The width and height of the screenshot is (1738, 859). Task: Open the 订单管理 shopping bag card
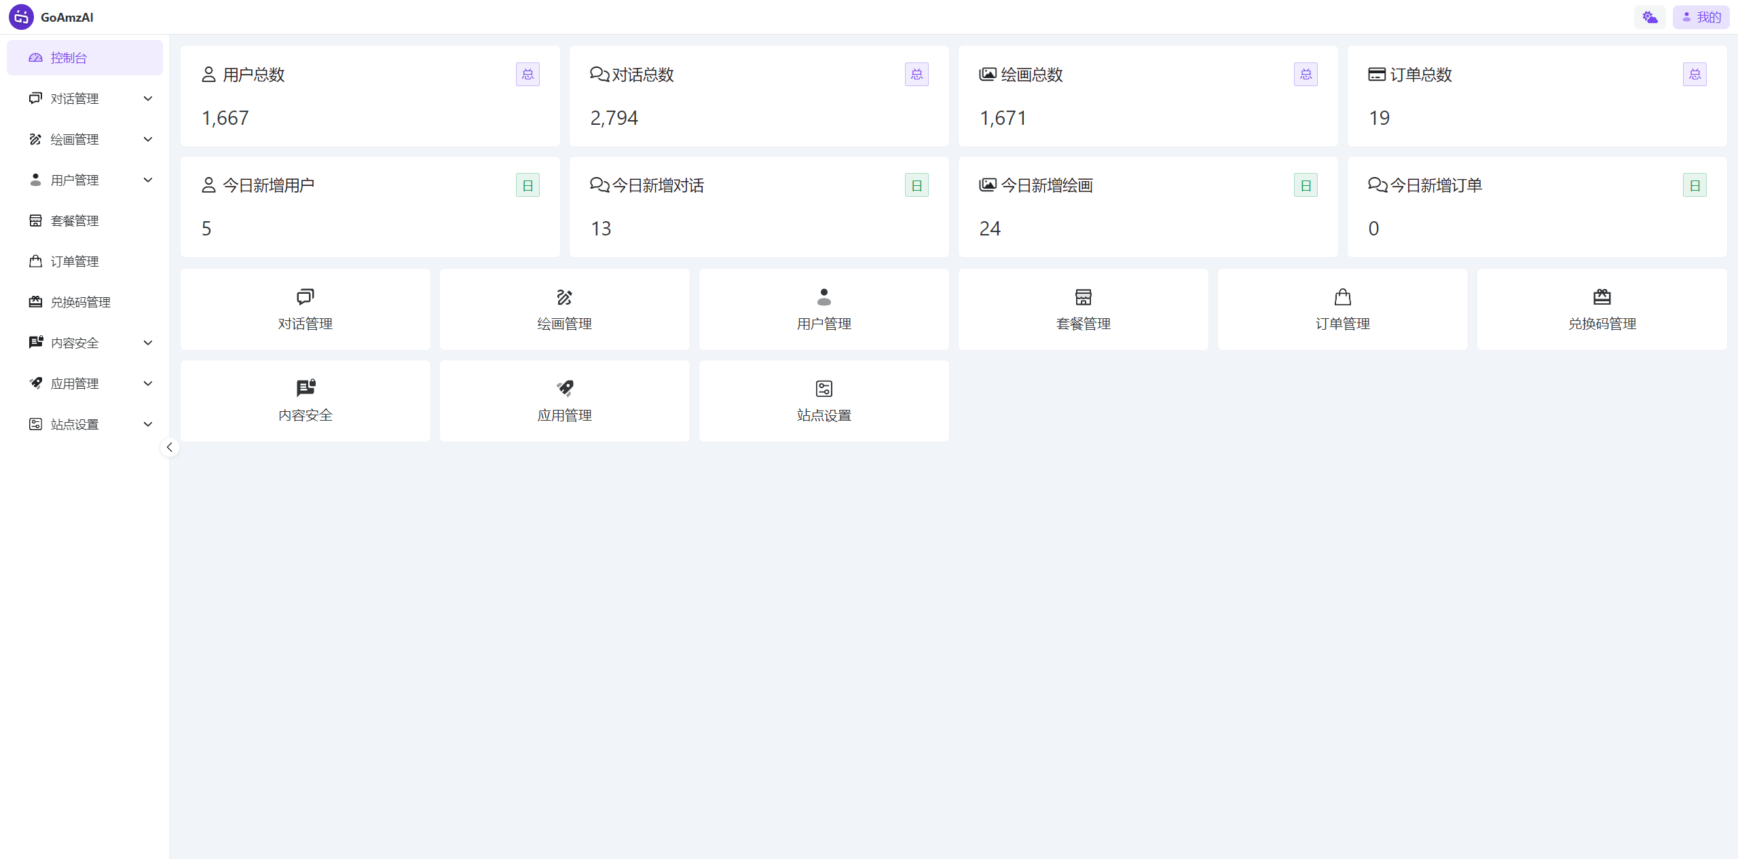tap(1342, 297)
